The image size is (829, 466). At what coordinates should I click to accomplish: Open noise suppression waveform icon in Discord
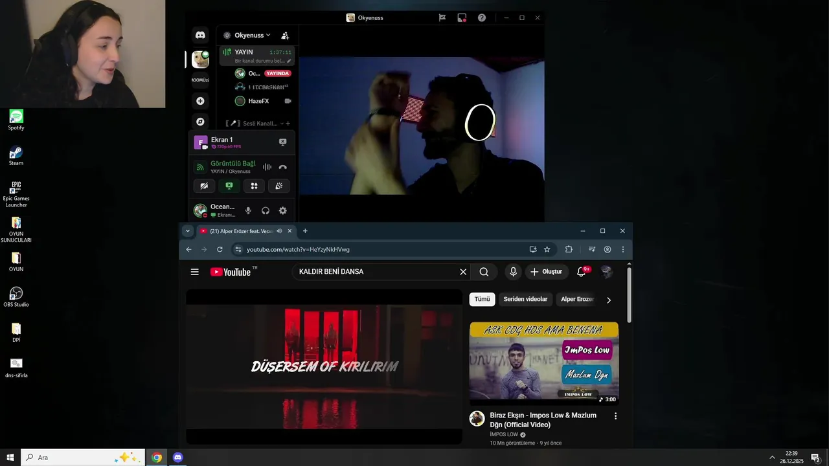267,167
